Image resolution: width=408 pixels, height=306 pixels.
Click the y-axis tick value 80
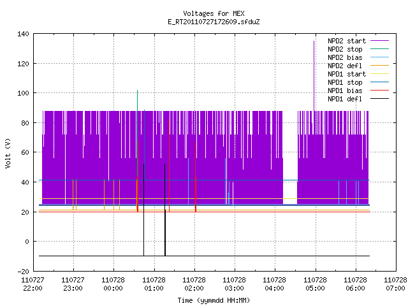[25, 123]
